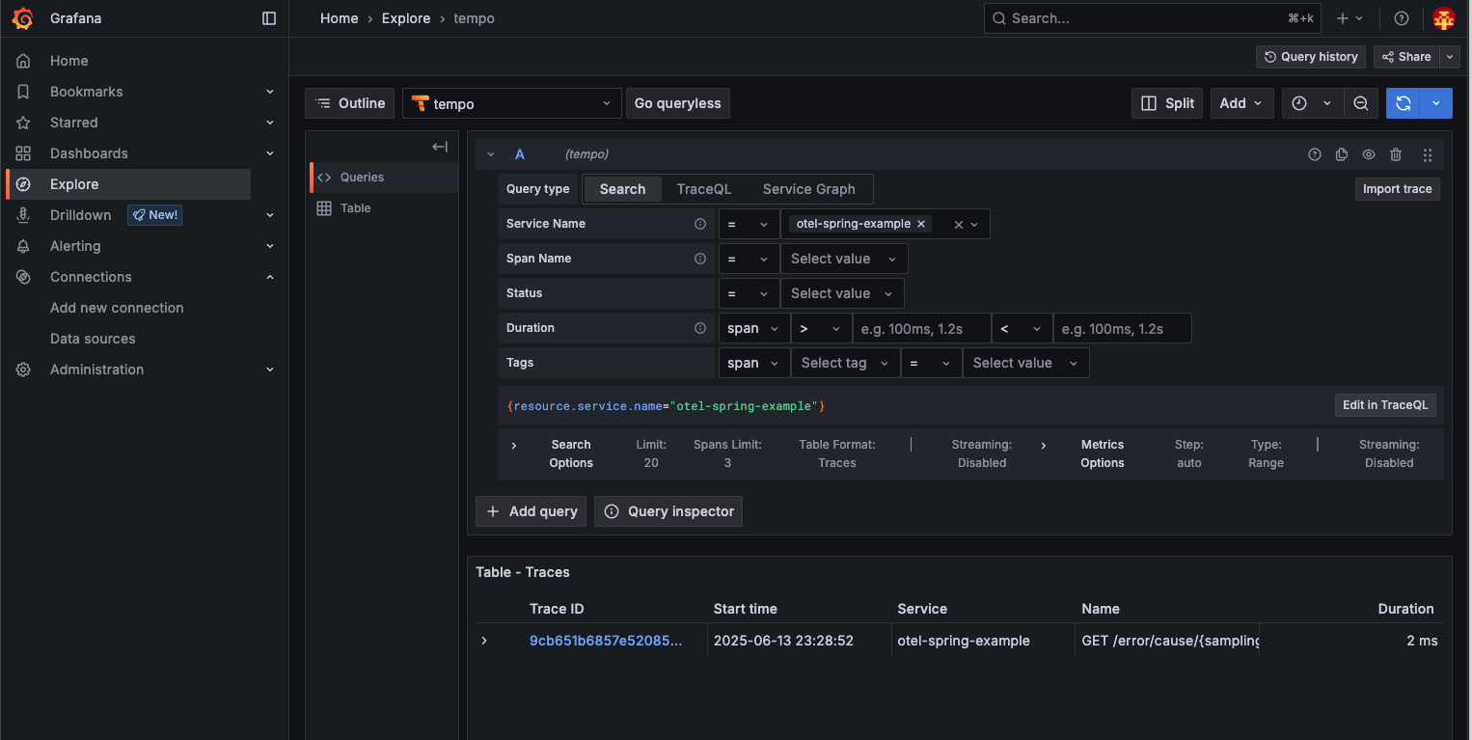The image size is (1472, 740).
Task: Click the Share button
Action: pos(1406,57)
